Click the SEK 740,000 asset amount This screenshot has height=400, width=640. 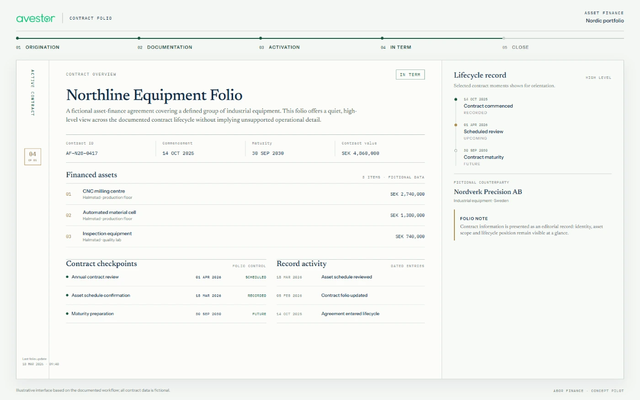410,237
